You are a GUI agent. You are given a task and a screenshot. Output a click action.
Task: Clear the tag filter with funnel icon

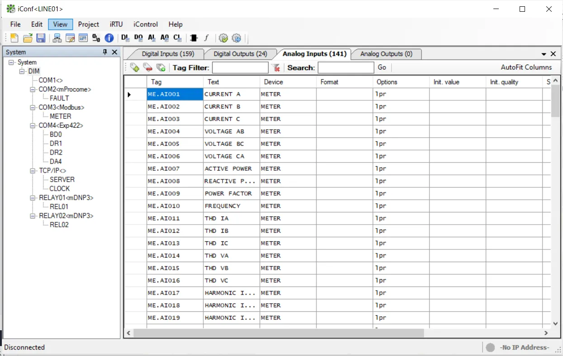[275, 68]
